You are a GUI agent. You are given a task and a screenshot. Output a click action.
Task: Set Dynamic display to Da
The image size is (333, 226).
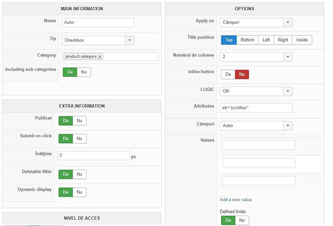coord(66,192)
